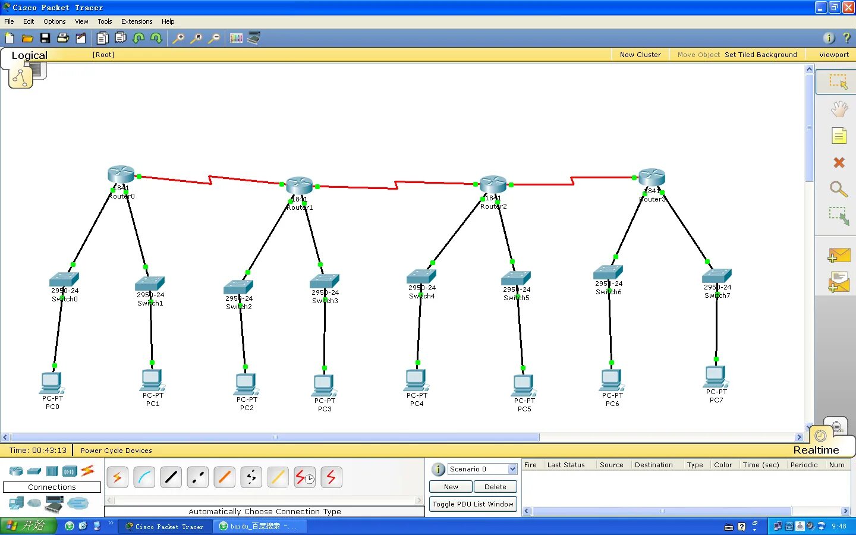Open the Tools menu
The width and height of the screenshot is (856, 535).
(x=105, y=21)
